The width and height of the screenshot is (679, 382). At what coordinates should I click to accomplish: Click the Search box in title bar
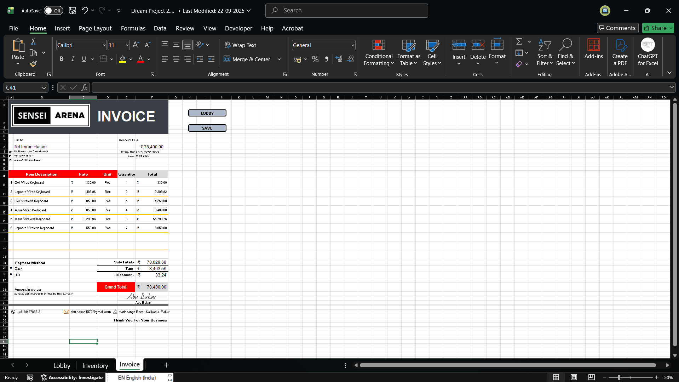pos(346,11)
